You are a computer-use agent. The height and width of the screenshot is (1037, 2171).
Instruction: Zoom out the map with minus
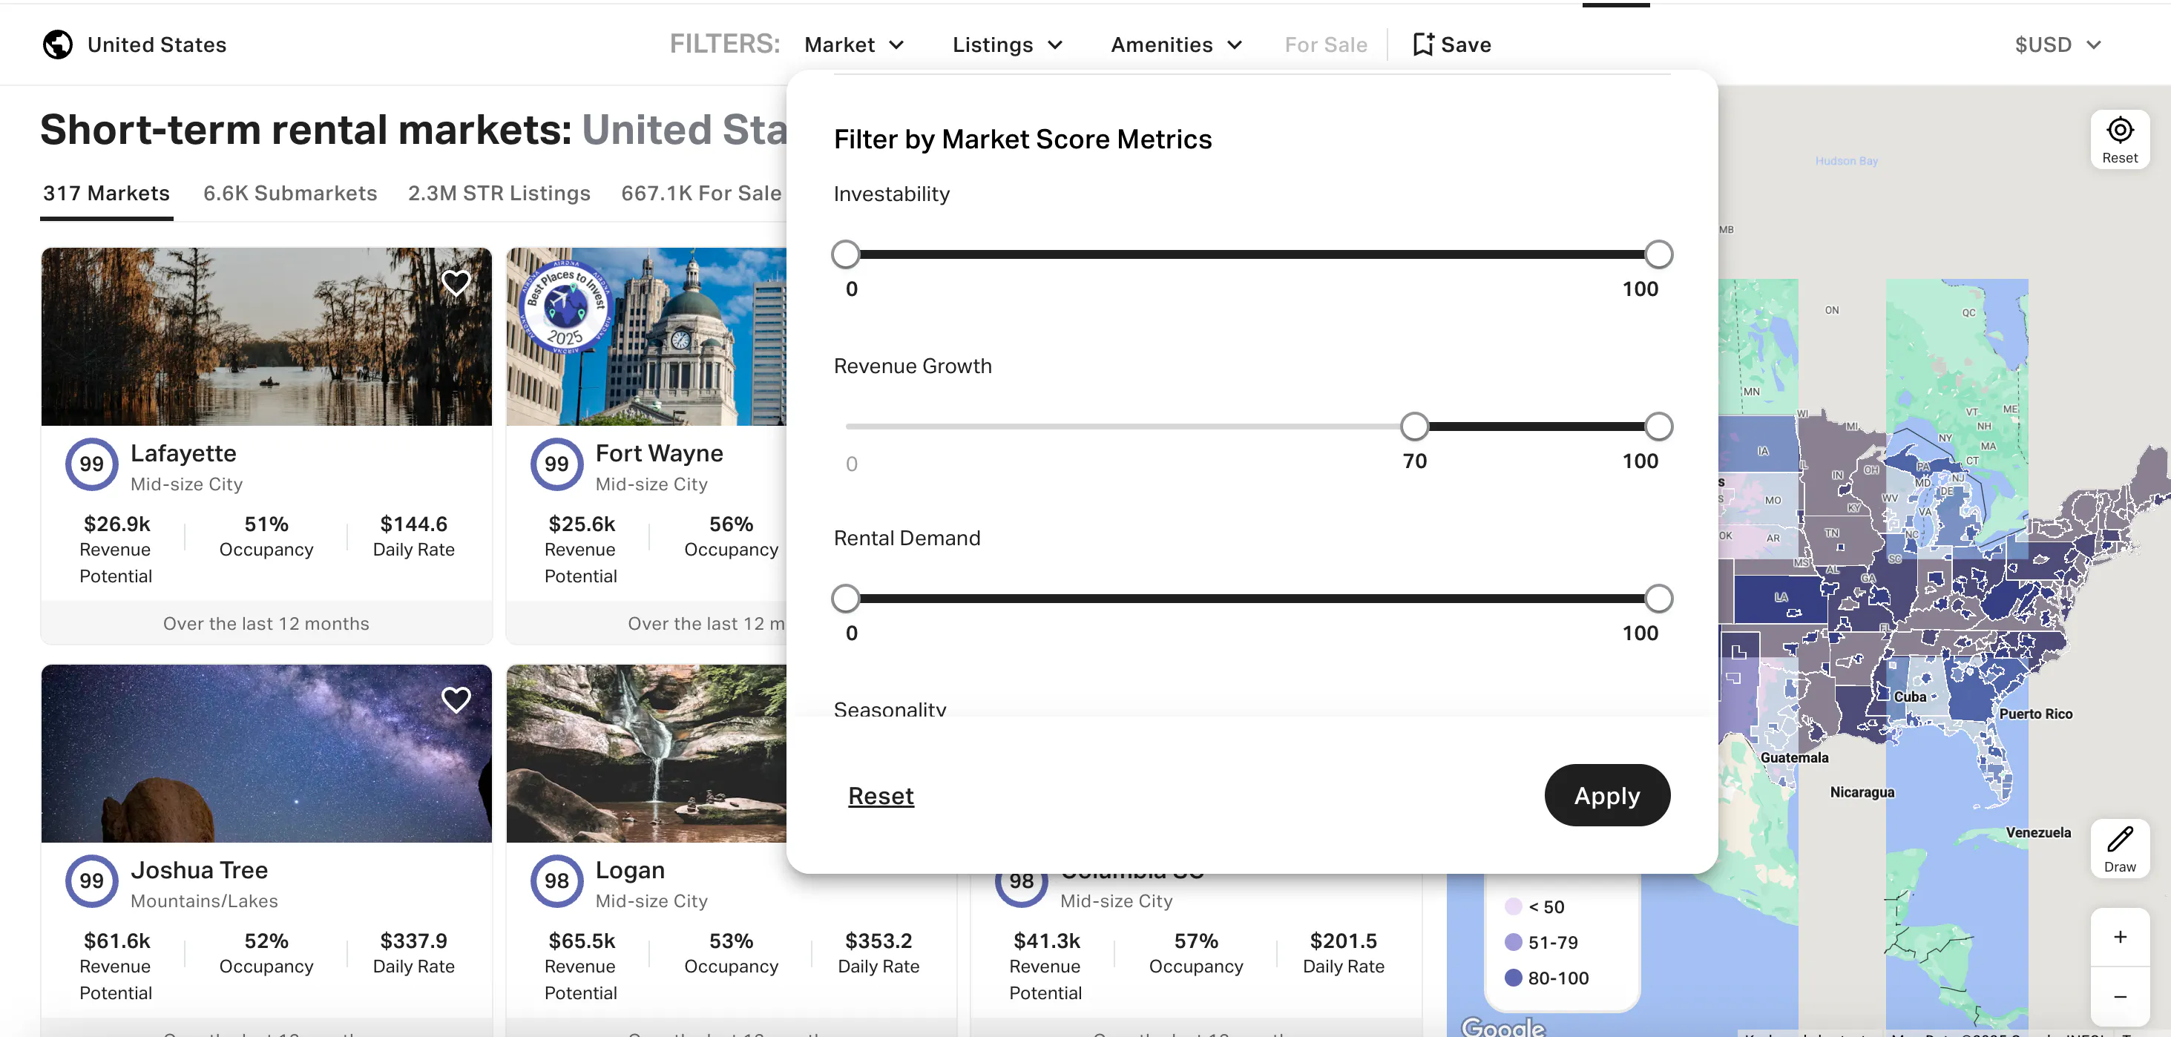click(2120, 996)
